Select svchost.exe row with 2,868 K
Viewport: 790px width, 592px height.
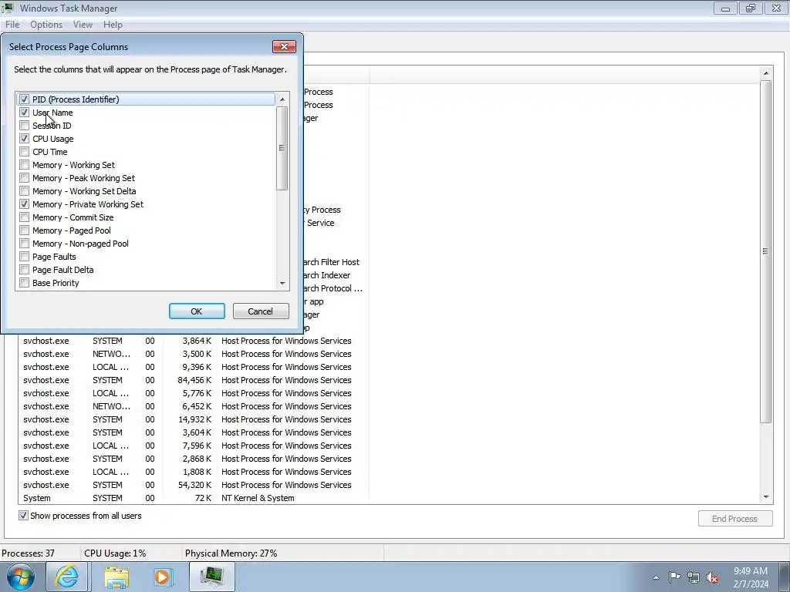(194, 459)
